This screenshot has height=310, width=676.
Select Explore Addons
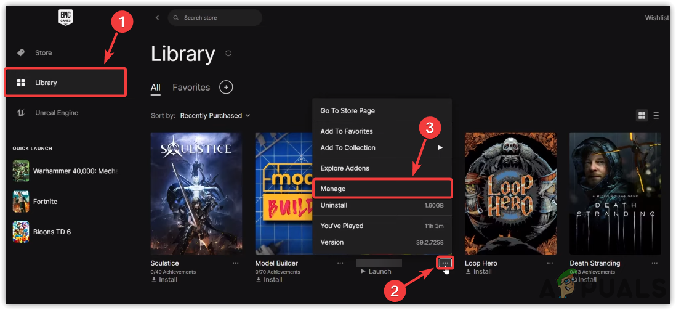click(x=382, y=168)
